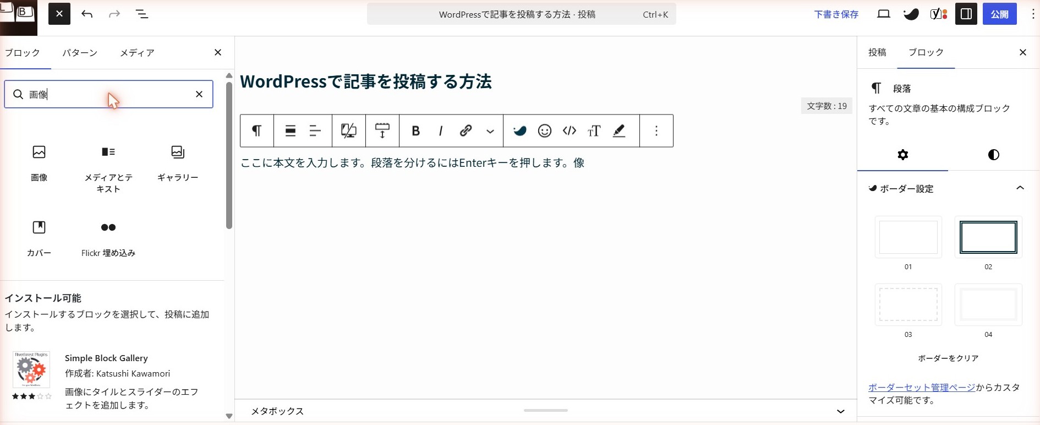Open the marker highlight tool
The height and width of the screenshot is (425, 1040).
pyautogui.click(x=619, y=130)
